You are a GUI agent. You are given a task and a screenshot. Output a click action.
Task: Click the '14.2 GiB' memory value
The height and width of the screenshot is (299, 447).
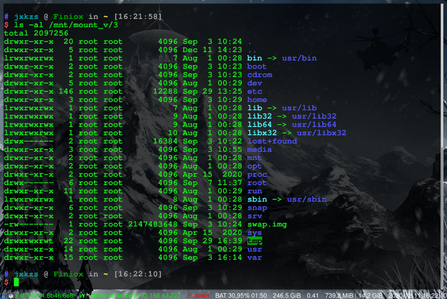(370, 296)
